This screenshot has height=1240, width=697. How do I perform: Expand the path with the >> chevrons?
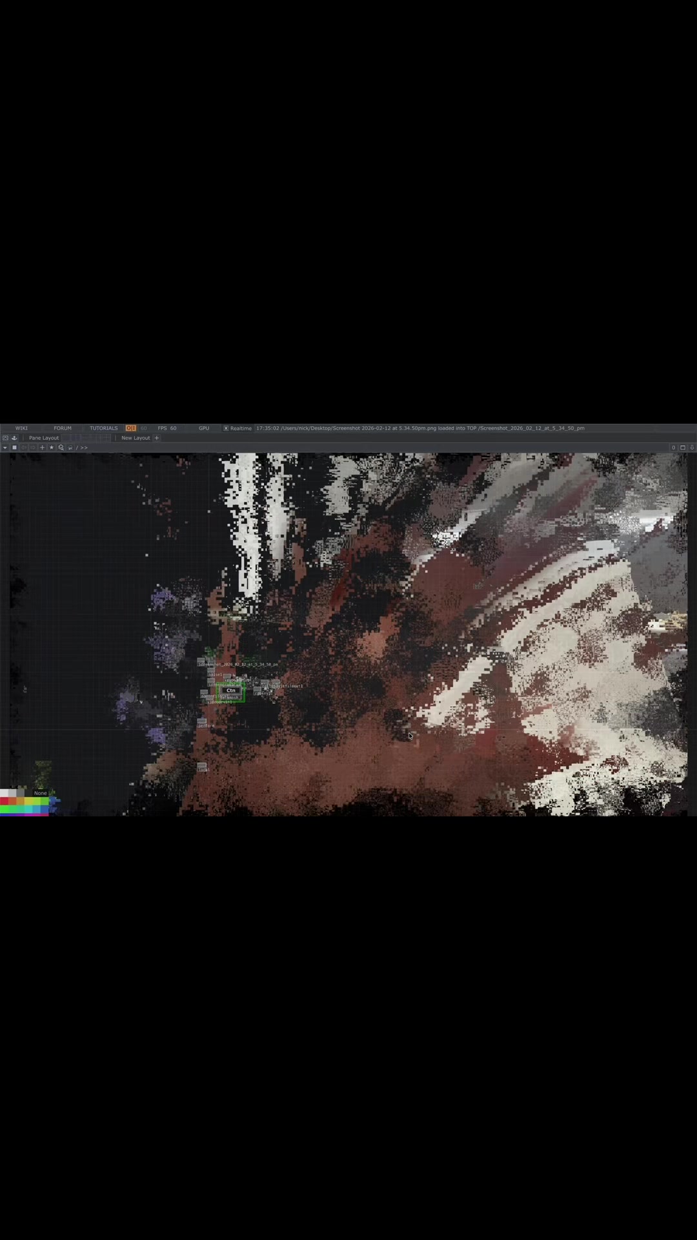84,448
